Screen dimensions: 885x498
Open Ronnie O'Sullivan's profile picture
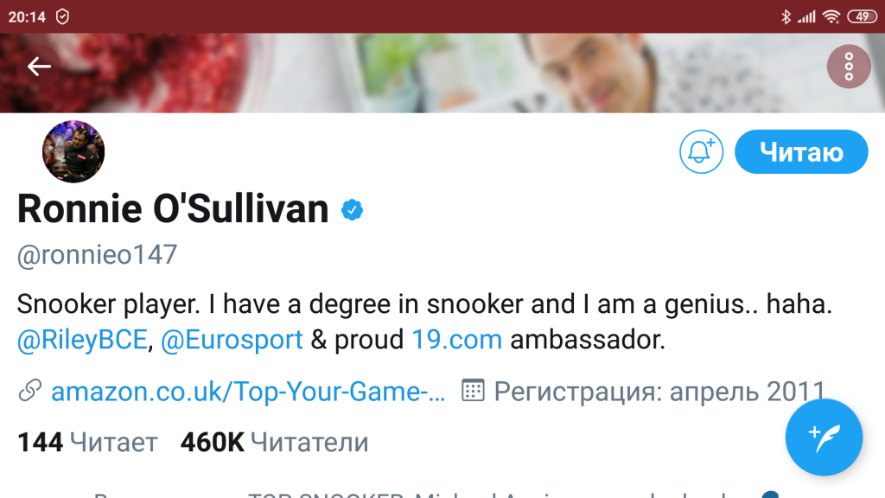coord(73,152)
